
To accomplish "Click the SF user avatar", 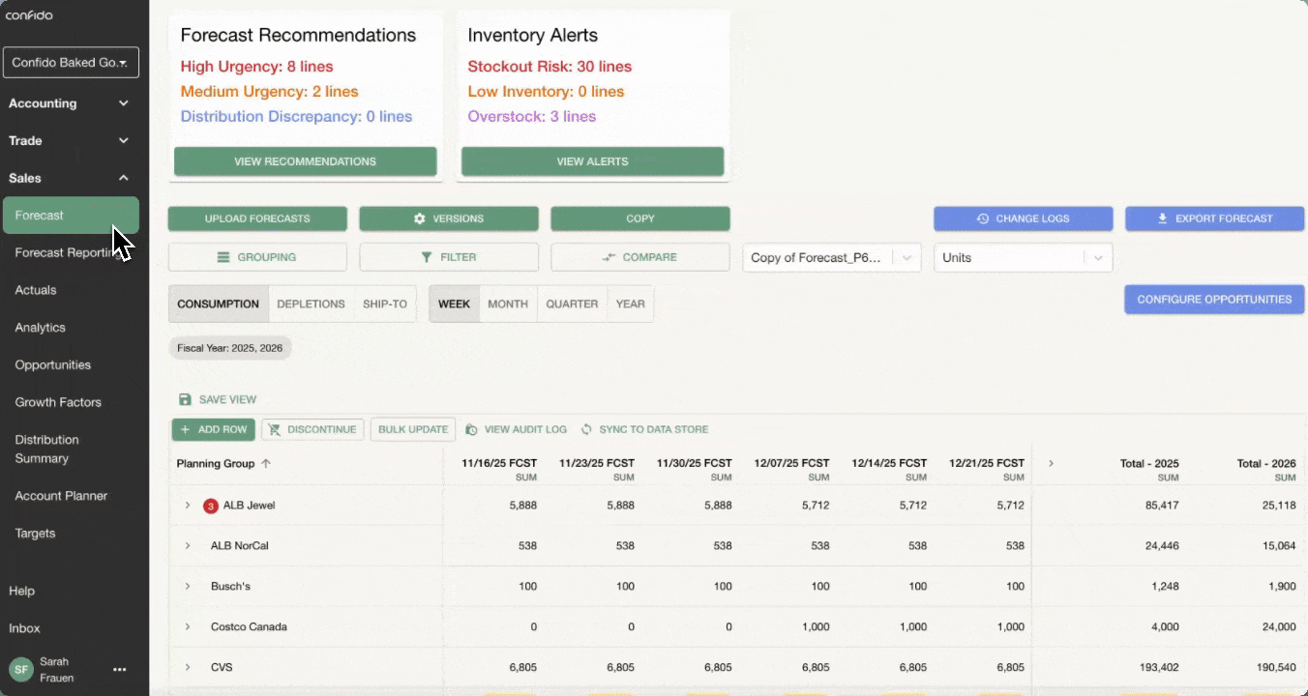I will (x=21, y=669).
